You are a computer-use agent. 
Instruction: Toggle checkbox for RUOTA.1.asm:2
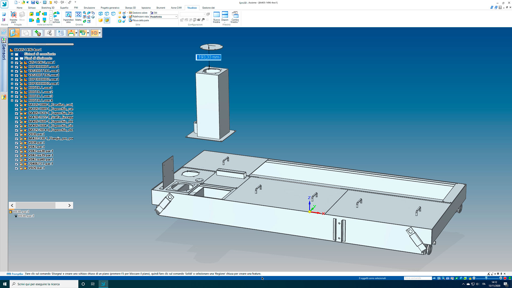point(17,92)
